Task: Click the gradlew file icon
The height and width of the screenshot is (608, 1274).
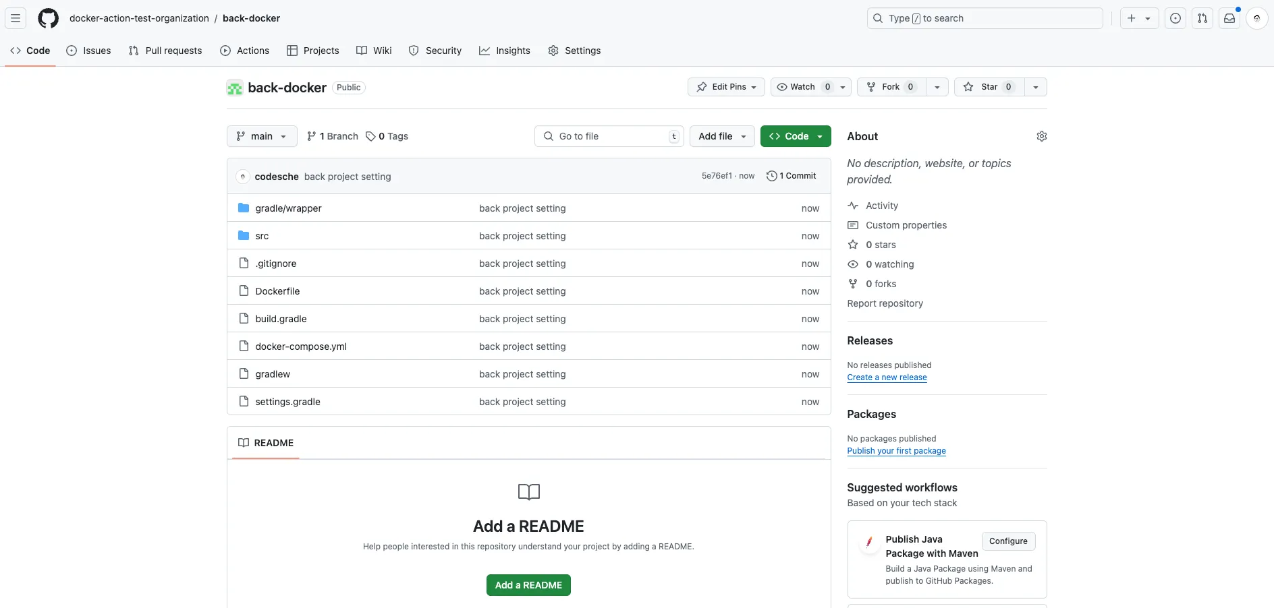Action: click(244, 373)
